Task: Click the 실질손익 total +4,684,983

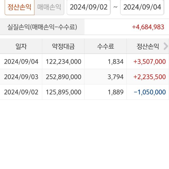Action: click(148, 27)
